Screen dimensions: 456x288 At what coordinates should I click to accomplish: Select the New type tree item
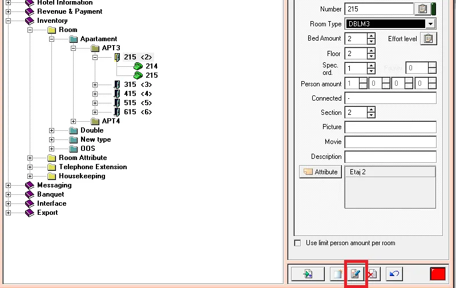(x=96, y=139)
